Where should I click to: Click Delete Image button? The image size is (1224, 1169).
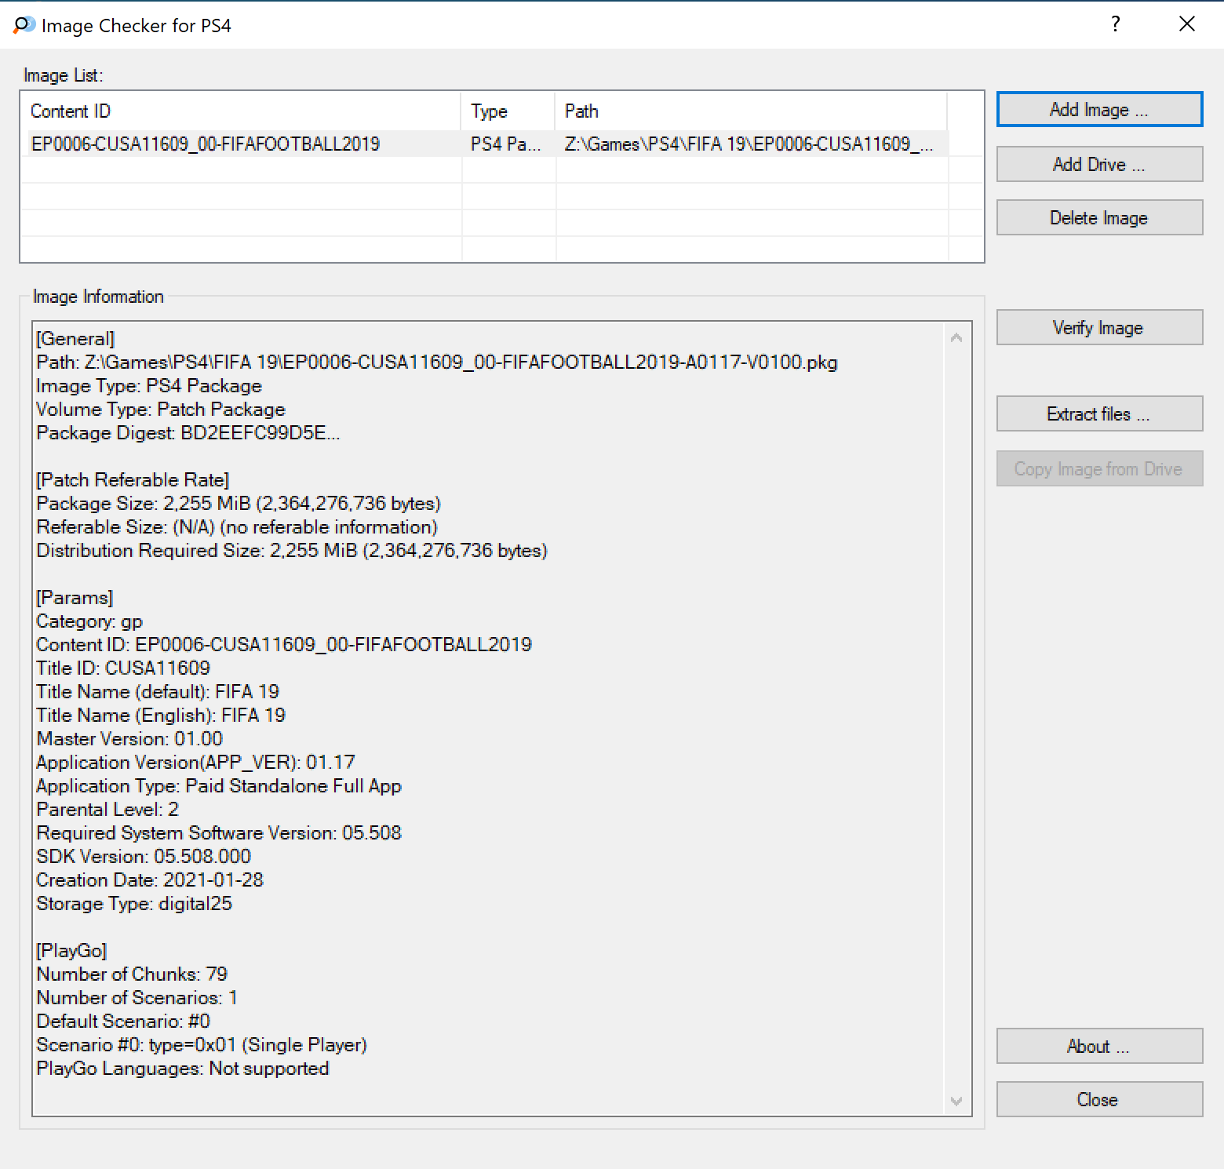point(1099,217)
